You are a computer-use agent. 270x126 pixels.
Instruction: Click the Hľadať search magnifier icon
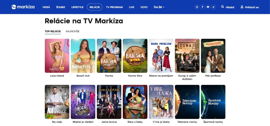tap(222, 7)
